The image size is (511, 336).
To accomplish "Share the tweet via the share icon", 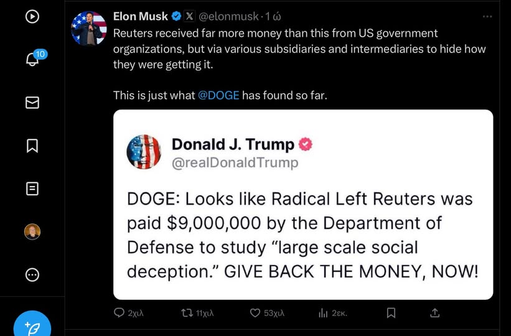I will [x=435, y=313].
